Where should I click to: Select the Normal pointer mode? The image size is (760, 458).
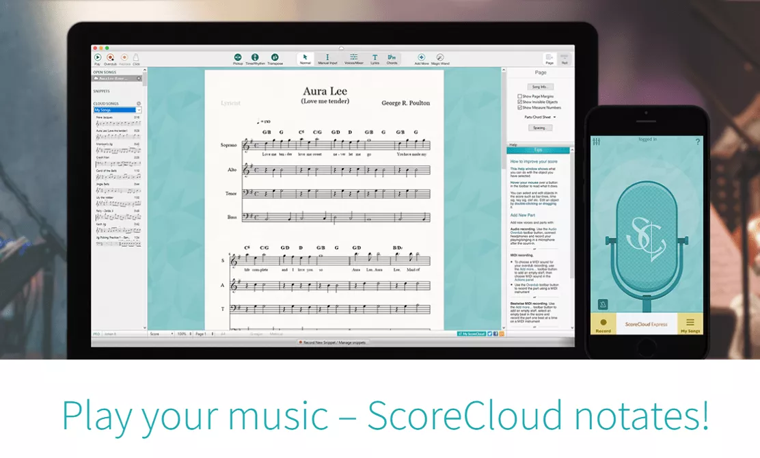[x=306, y=59]
